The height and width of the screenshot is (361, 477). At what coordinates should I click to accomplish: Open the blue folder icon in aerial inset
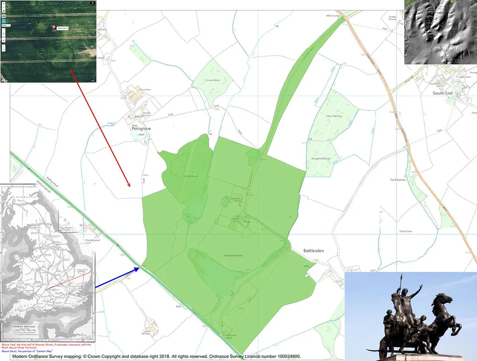pyautogui.click(x=3, y=16)
